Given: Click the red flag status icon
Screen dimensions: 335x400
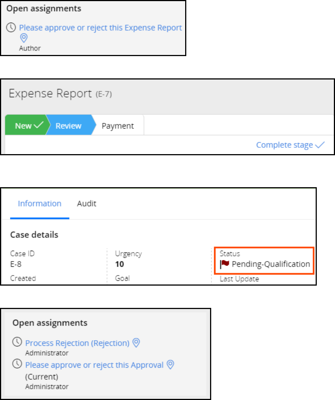Looking at the screenshot, I should [x=225, y=264].
